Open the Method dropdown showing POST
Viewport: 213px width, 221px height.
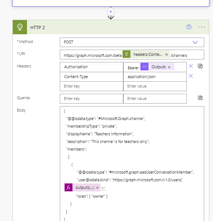[x=132, y=42]
